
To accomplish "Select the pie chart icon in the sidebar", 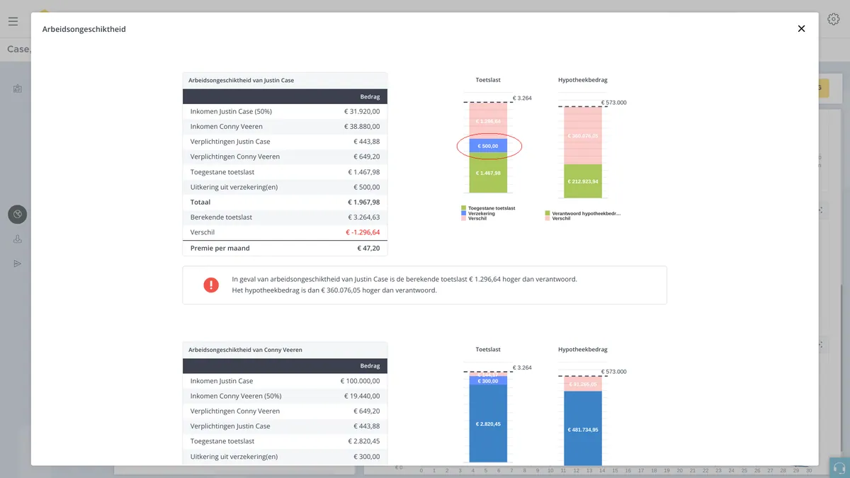I will [18, 214].
